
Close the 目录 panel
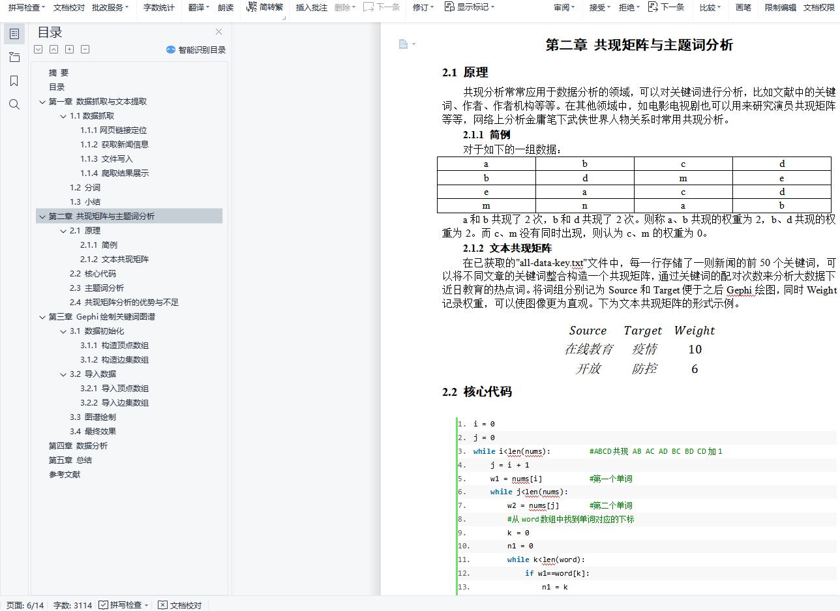tap(219, 32)
